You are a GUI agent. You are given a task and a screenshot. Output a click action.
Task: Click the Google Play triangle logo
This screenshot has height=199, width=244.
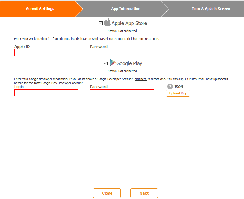point(113,62)
